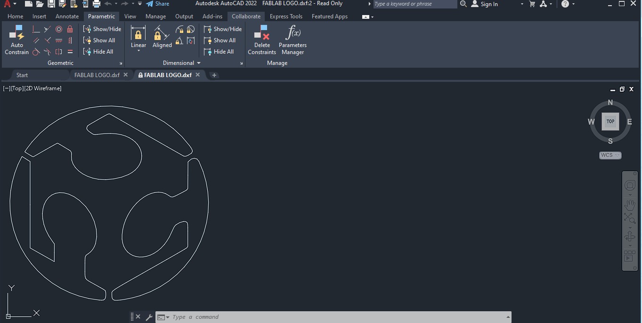Open the Customize Quick Access Toolbar dropdown

pyautogui.click(x=140, y=4)
